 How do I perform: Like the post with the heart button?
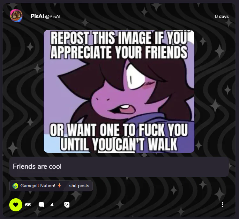tap(16, 205)
